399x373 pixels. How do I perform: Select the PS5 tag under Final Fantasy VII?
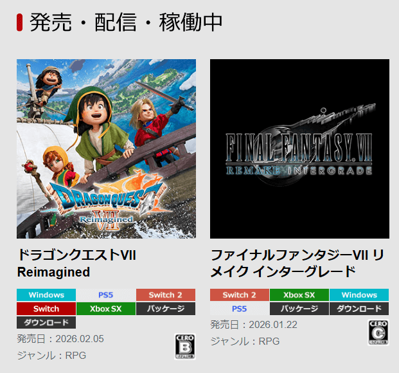click(x=240, y=309)
